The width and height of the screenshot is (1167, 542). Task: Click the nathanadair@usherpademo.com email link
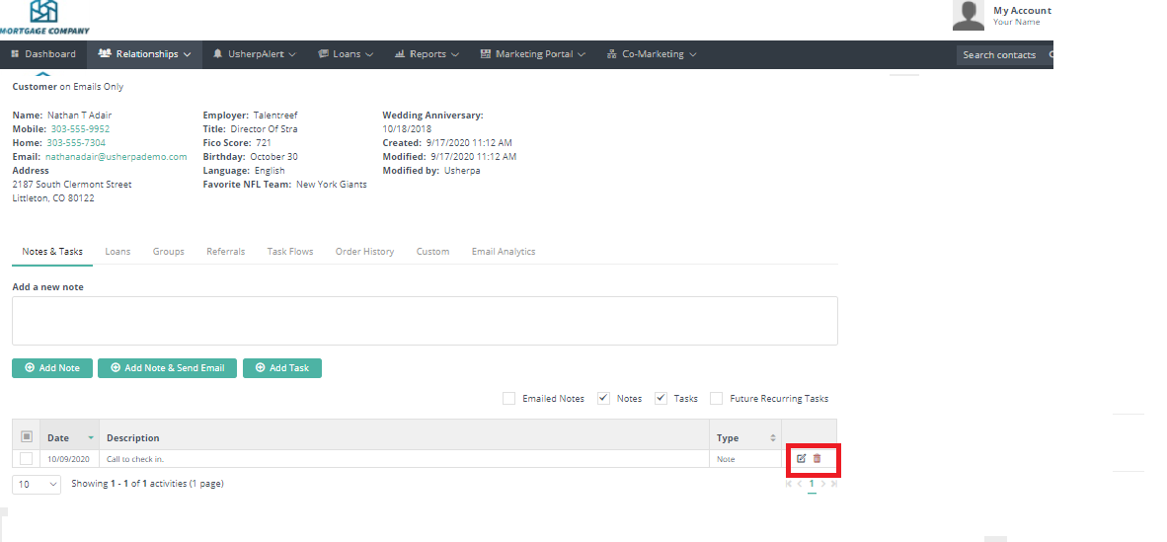click(x=116, y=157)
